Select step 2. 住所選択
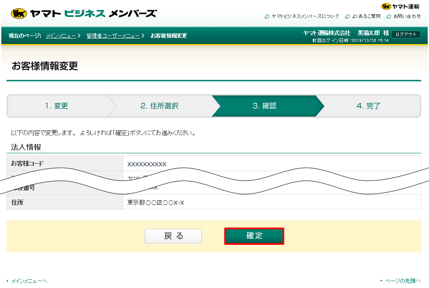 159,106
